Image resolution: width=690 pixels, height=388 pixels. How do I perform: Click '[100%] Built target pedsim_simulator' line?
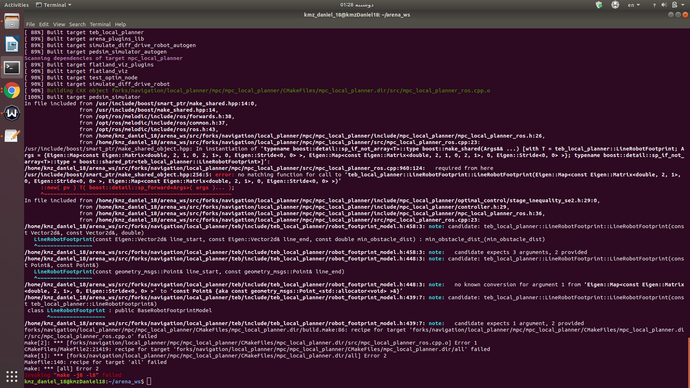point(82,97)
